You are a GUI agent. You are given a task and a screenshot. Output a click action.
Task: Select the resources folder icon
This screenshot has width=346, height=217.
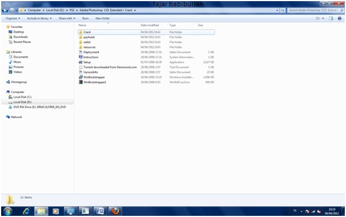click(81, 47)
